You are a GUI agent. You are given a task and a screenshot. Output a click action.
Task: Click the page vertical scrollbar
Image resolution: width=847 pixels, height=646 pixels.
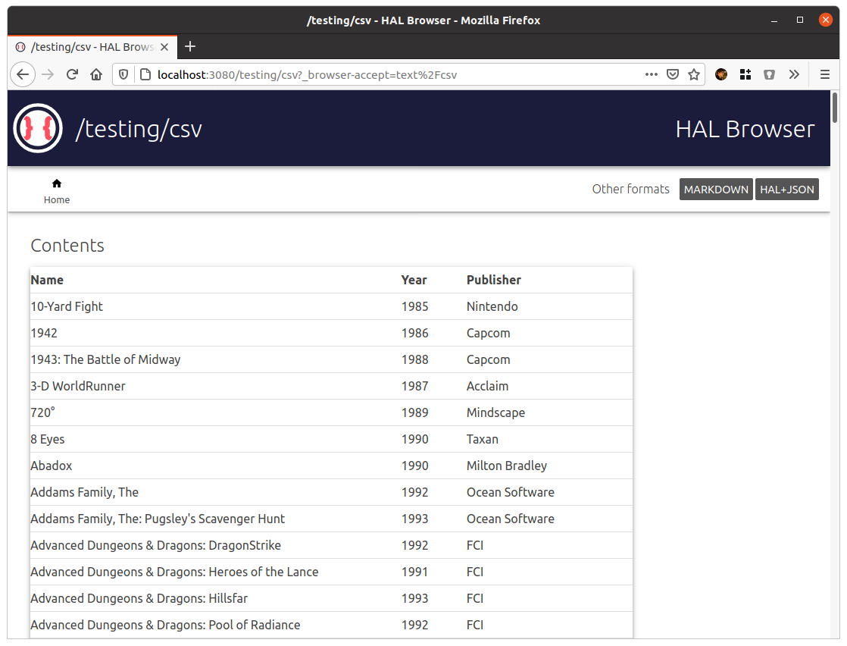(835, 108)
